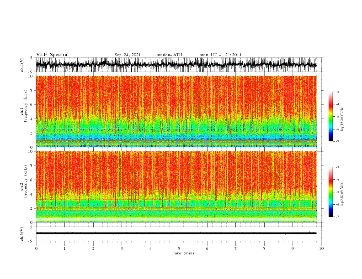Image resolution: width=362 pixels, height=279 pixels.
Task: Click the "start UT = 2 :20: 1" text
Action: click(x=221, y=55)
